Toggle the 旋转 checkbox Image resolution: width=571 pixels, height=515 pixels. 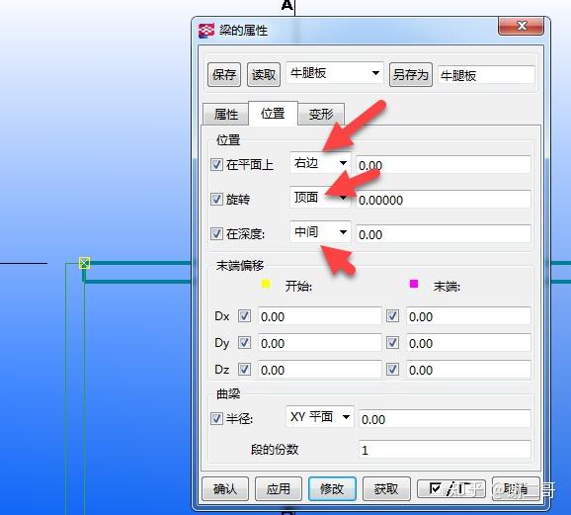[216, 200]
